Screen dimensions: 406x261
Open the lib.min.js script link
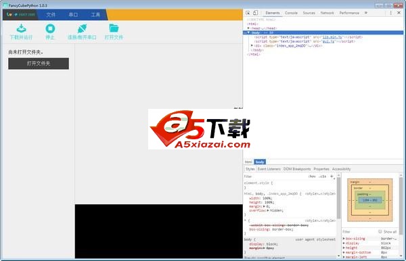pos(332,37)
